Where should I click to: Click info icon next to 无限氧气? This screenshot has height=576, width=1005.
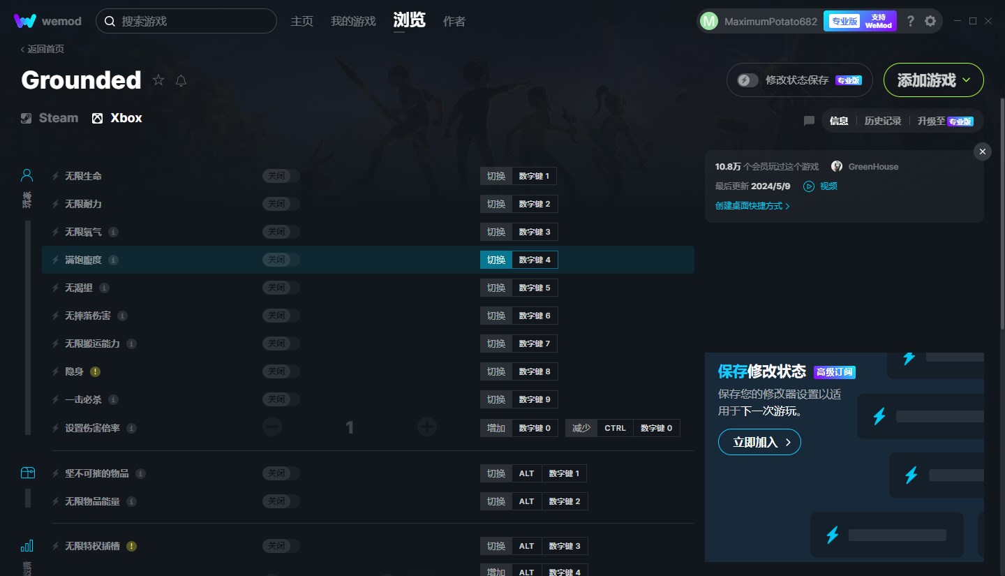click(113, 232)
